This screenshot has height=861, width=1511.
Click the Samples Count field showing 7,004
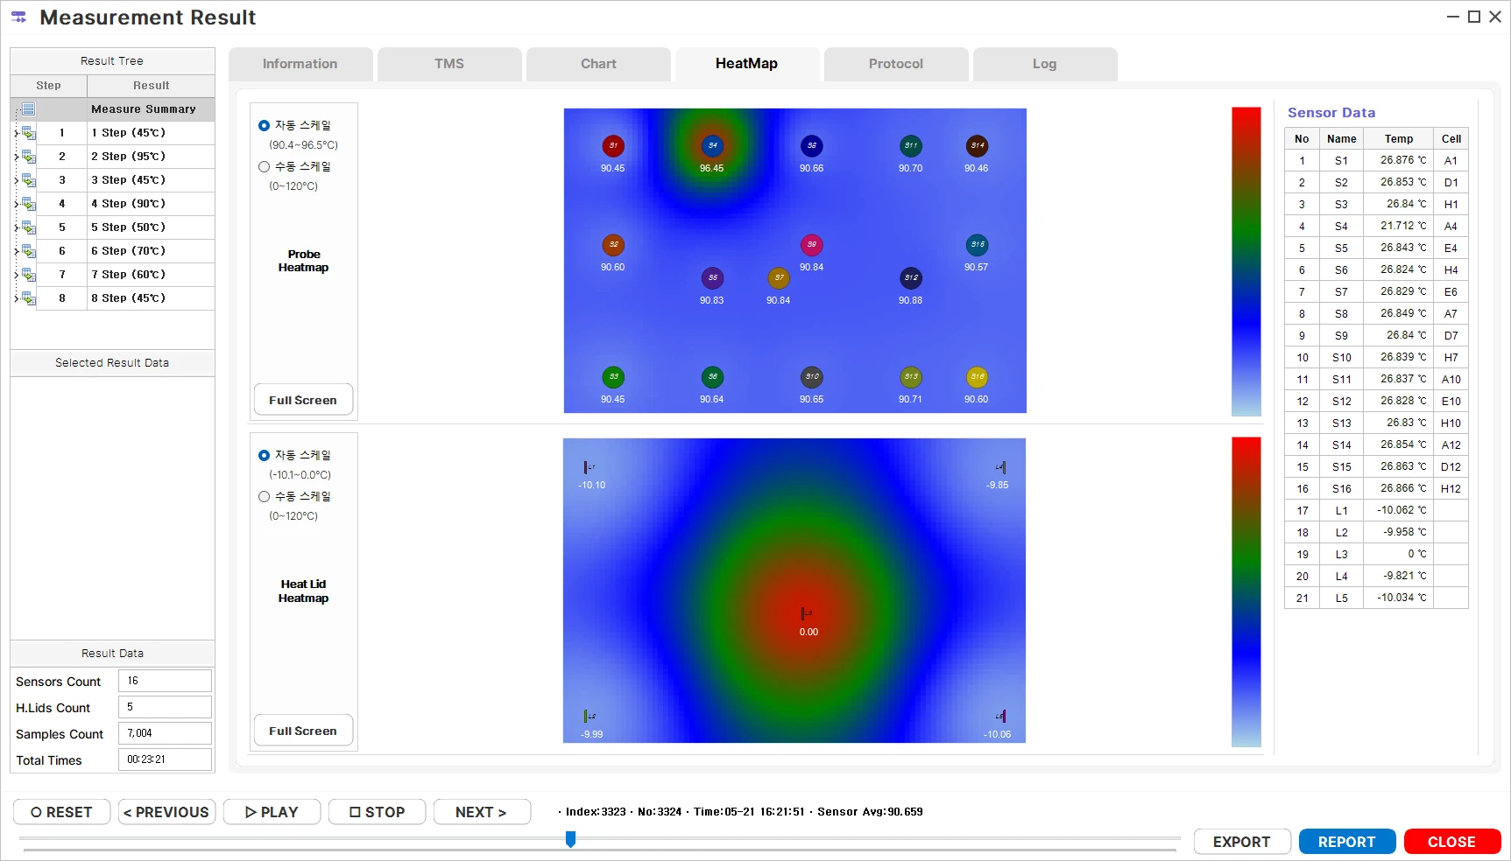click(x=165, y=733)
